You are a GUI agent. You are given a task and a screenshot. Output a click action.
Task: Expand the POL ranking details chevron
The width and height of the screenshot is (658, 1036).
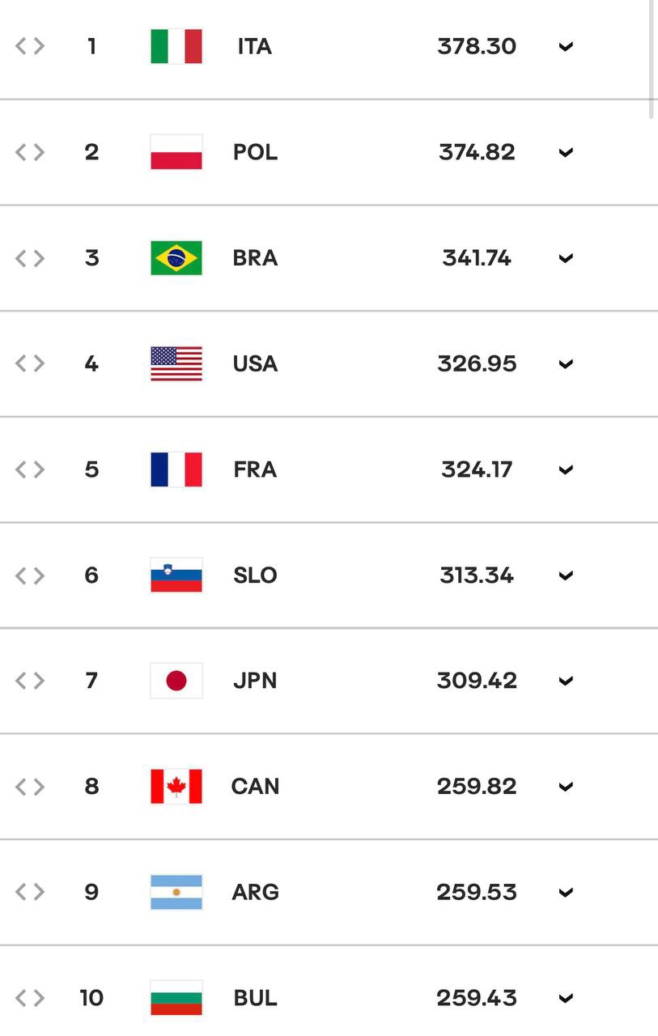click(x=566, y=152)
